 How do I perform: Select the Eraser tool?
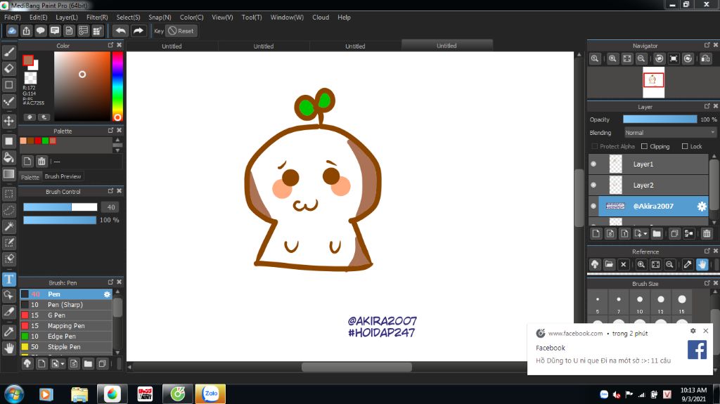(8, 68)
